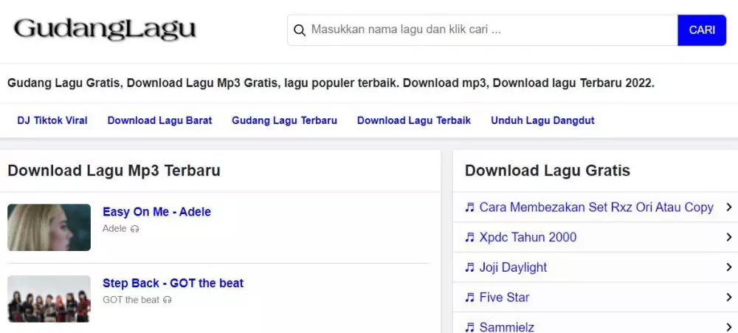Click the Gudang Lagu Gratis tagline text
Screen dimensions: 738x333
point(331,83)
